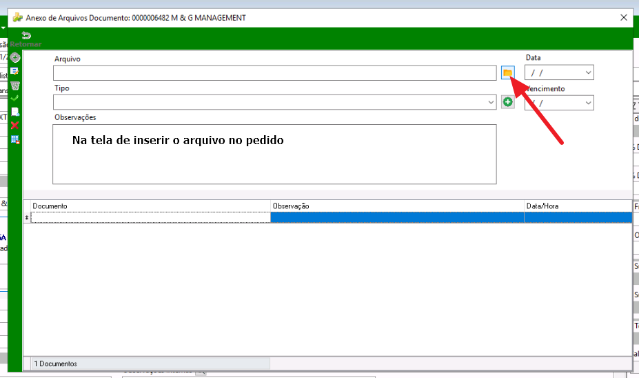Open the Data date picker dropdown
The width and height of the screenshot is (639, 378).
[x=588, y=72]
